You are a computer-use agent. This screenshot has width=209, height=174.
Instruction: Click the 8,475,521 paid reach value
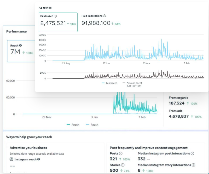(53, 23)
